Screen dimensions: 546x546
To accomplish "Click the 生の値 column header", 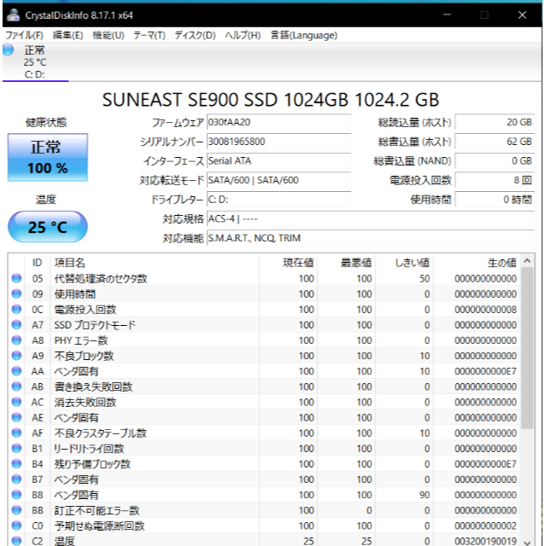I will click(x=477, y=263).
